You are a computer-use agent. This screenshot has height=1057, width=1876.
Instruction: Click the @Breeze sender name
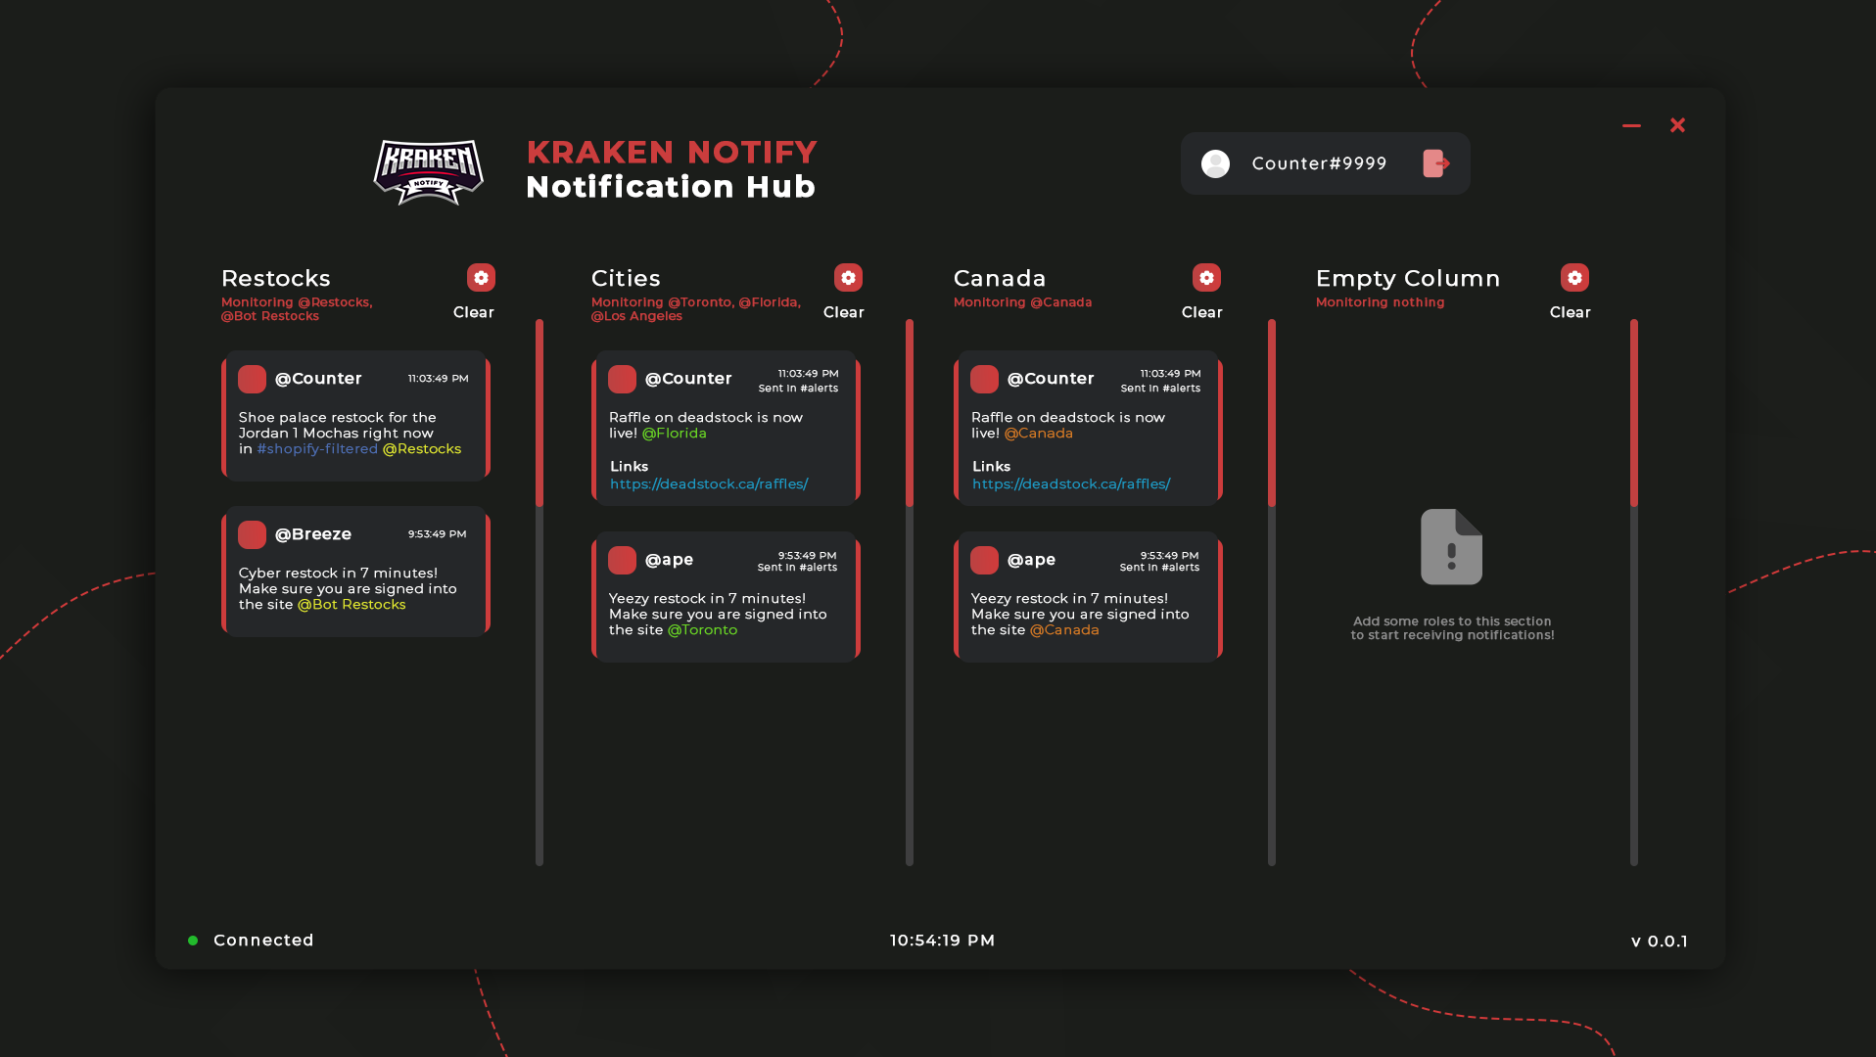(x=313, y=534)
